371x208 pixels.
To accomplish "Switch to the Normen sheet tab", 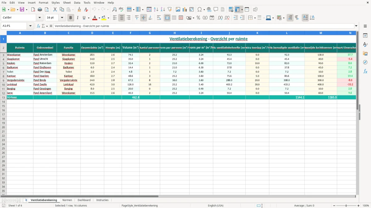I will [x=67, y=200].
